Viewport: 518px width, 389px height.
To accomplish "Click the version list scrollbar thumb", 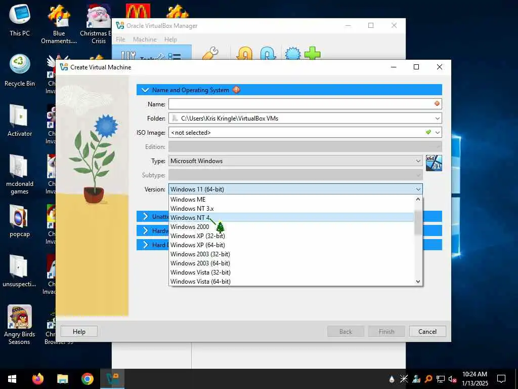I will [418, 223].
